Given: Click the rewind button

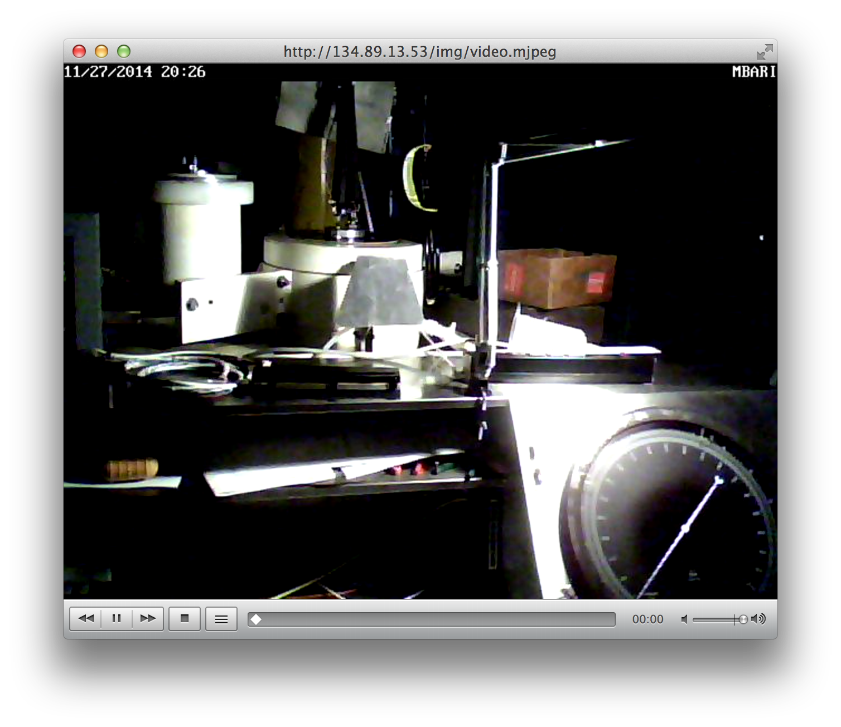Looking at the screenshot, I should coord(85,619).
